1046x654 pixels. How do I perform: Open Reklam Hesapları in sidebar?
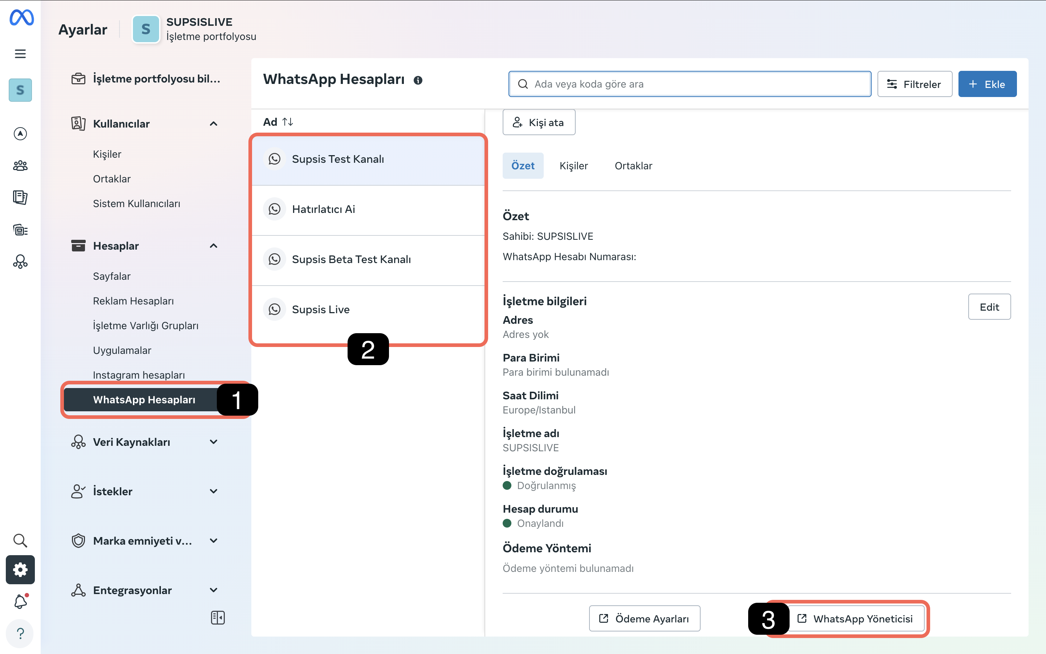(x=134, y=300)
